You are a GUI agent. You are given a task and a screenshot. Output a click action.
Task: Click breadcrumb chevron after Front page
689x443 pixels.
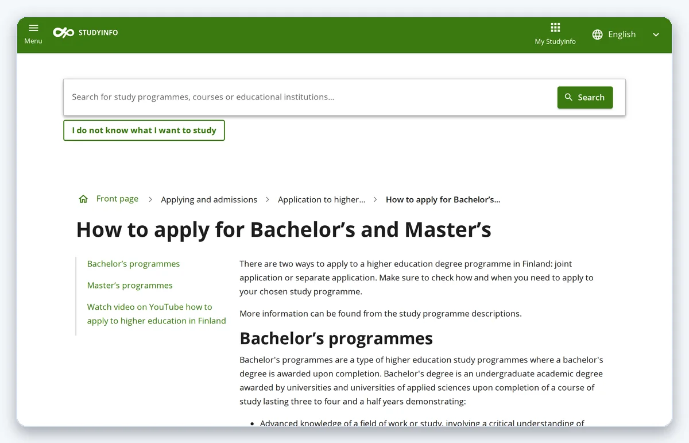pos(150,199)
